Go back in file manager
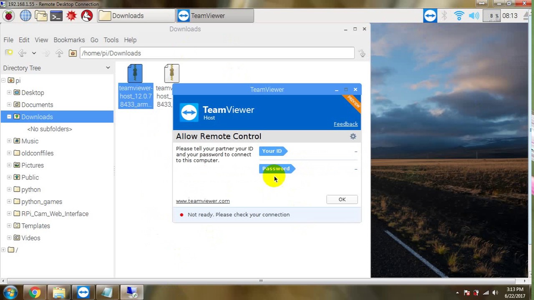 (x=22, y=53)
